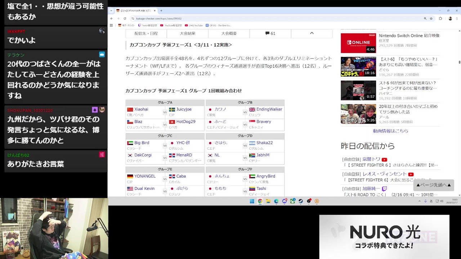This screenshot has width=461, height=259.
Task: Open the Nintendo Switch Online video thumbnail
Action: coord(358,43)
